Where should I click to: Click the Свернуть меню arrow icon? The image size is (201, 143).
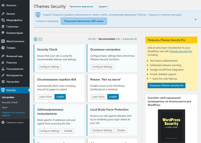(3, 122)
